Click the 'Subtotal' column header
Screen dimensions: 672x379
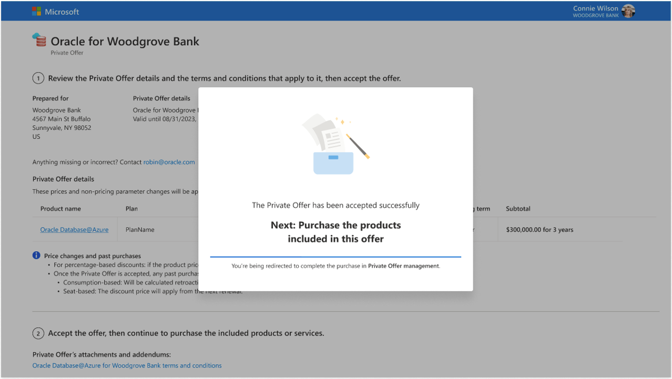(518, 209)
